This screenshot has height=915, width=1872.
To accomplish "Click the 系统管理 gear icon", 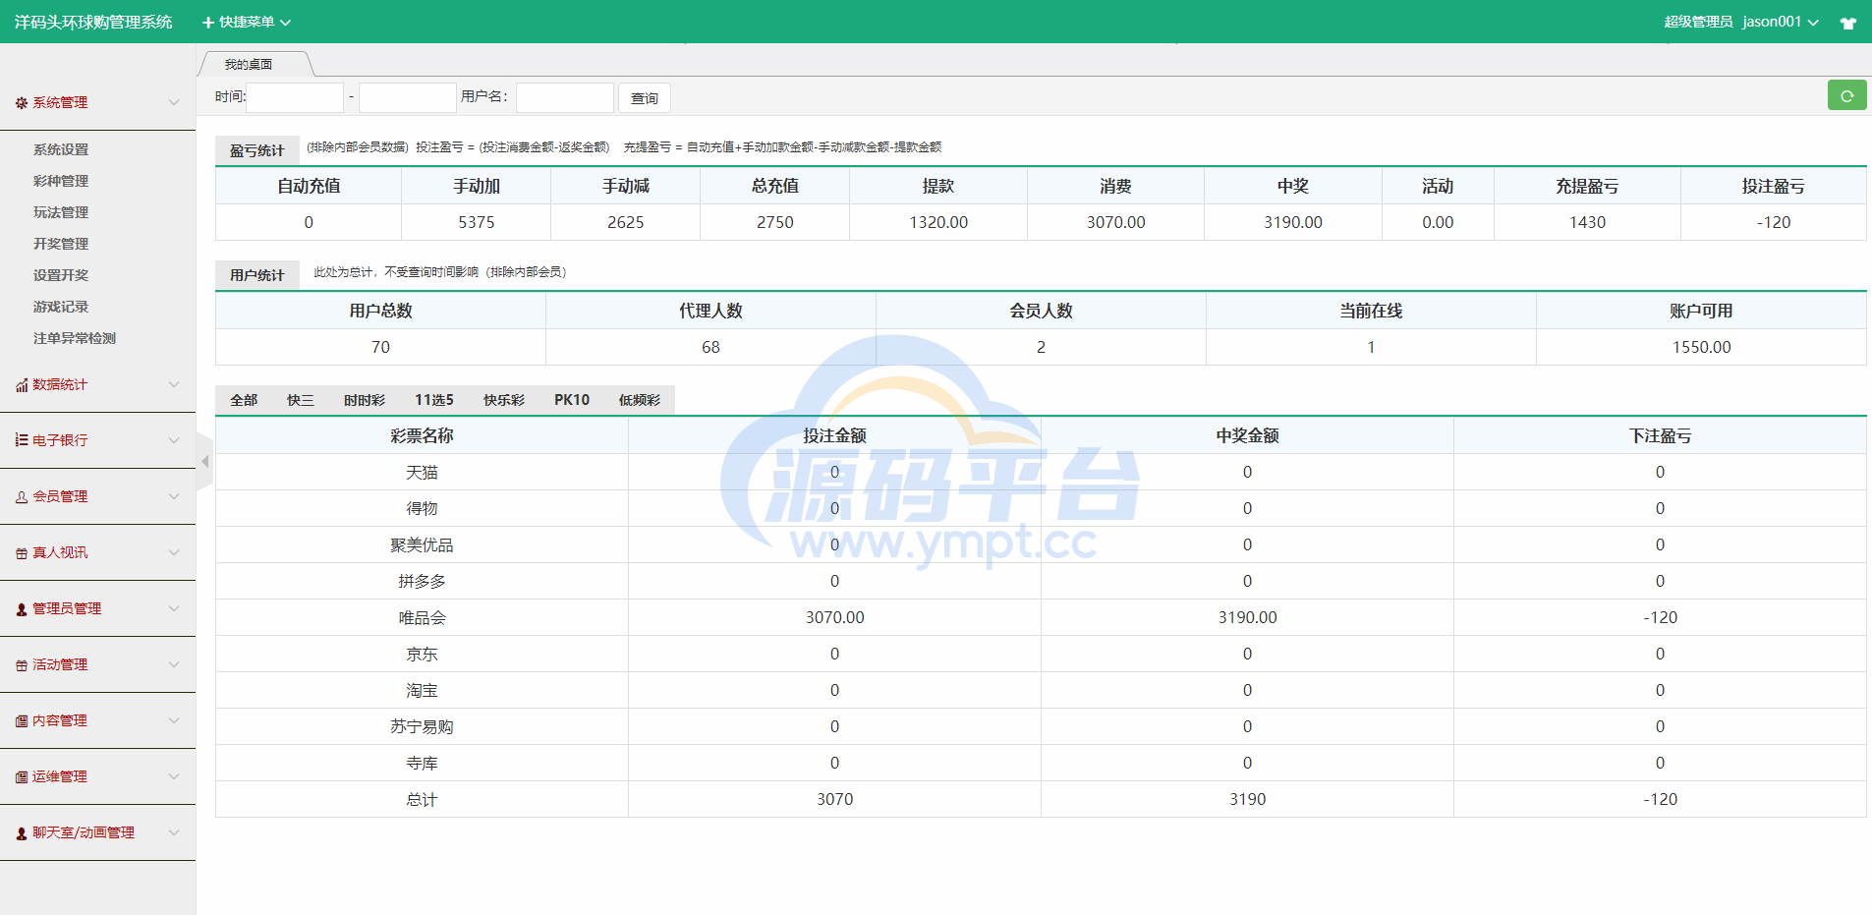I will coord(22,102).
